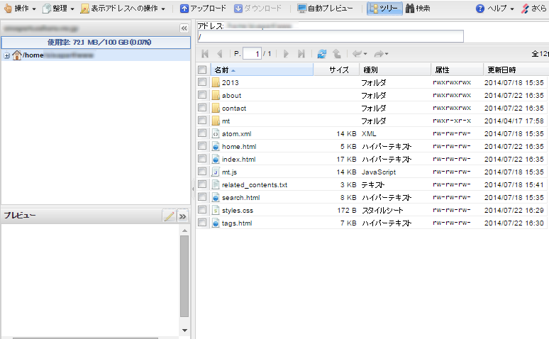
Task: Tick the checkbox beside styles.css
Action: click(202, 210)
